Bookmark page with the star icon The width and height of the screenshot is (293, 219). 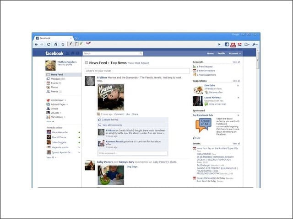(x=63, y=44)
